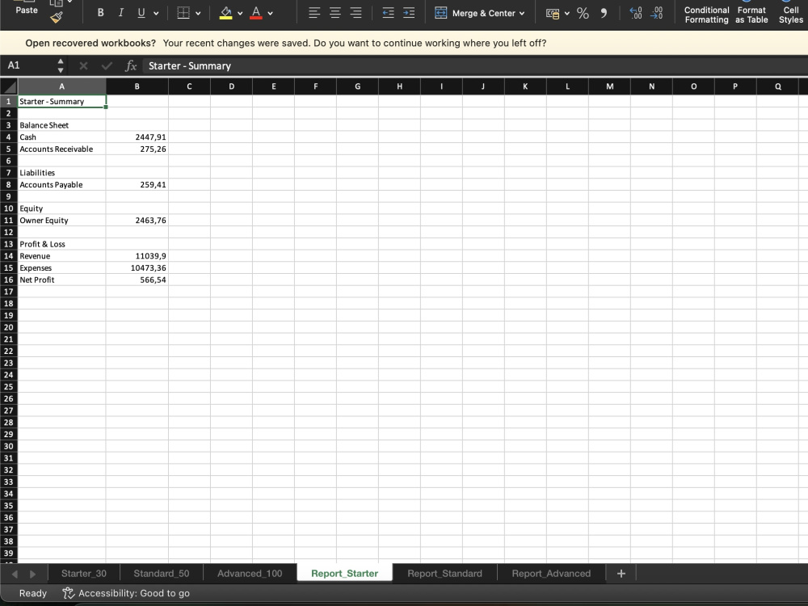Apply percent style
Viewport: 808px width, 606px height.
(x=583, y=13)
